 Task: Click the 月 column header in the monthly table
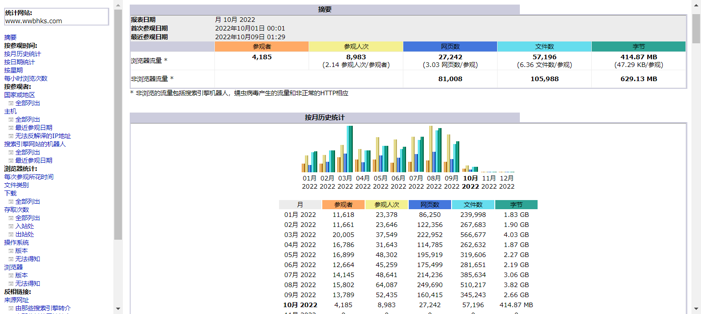(x=300, y=205)
